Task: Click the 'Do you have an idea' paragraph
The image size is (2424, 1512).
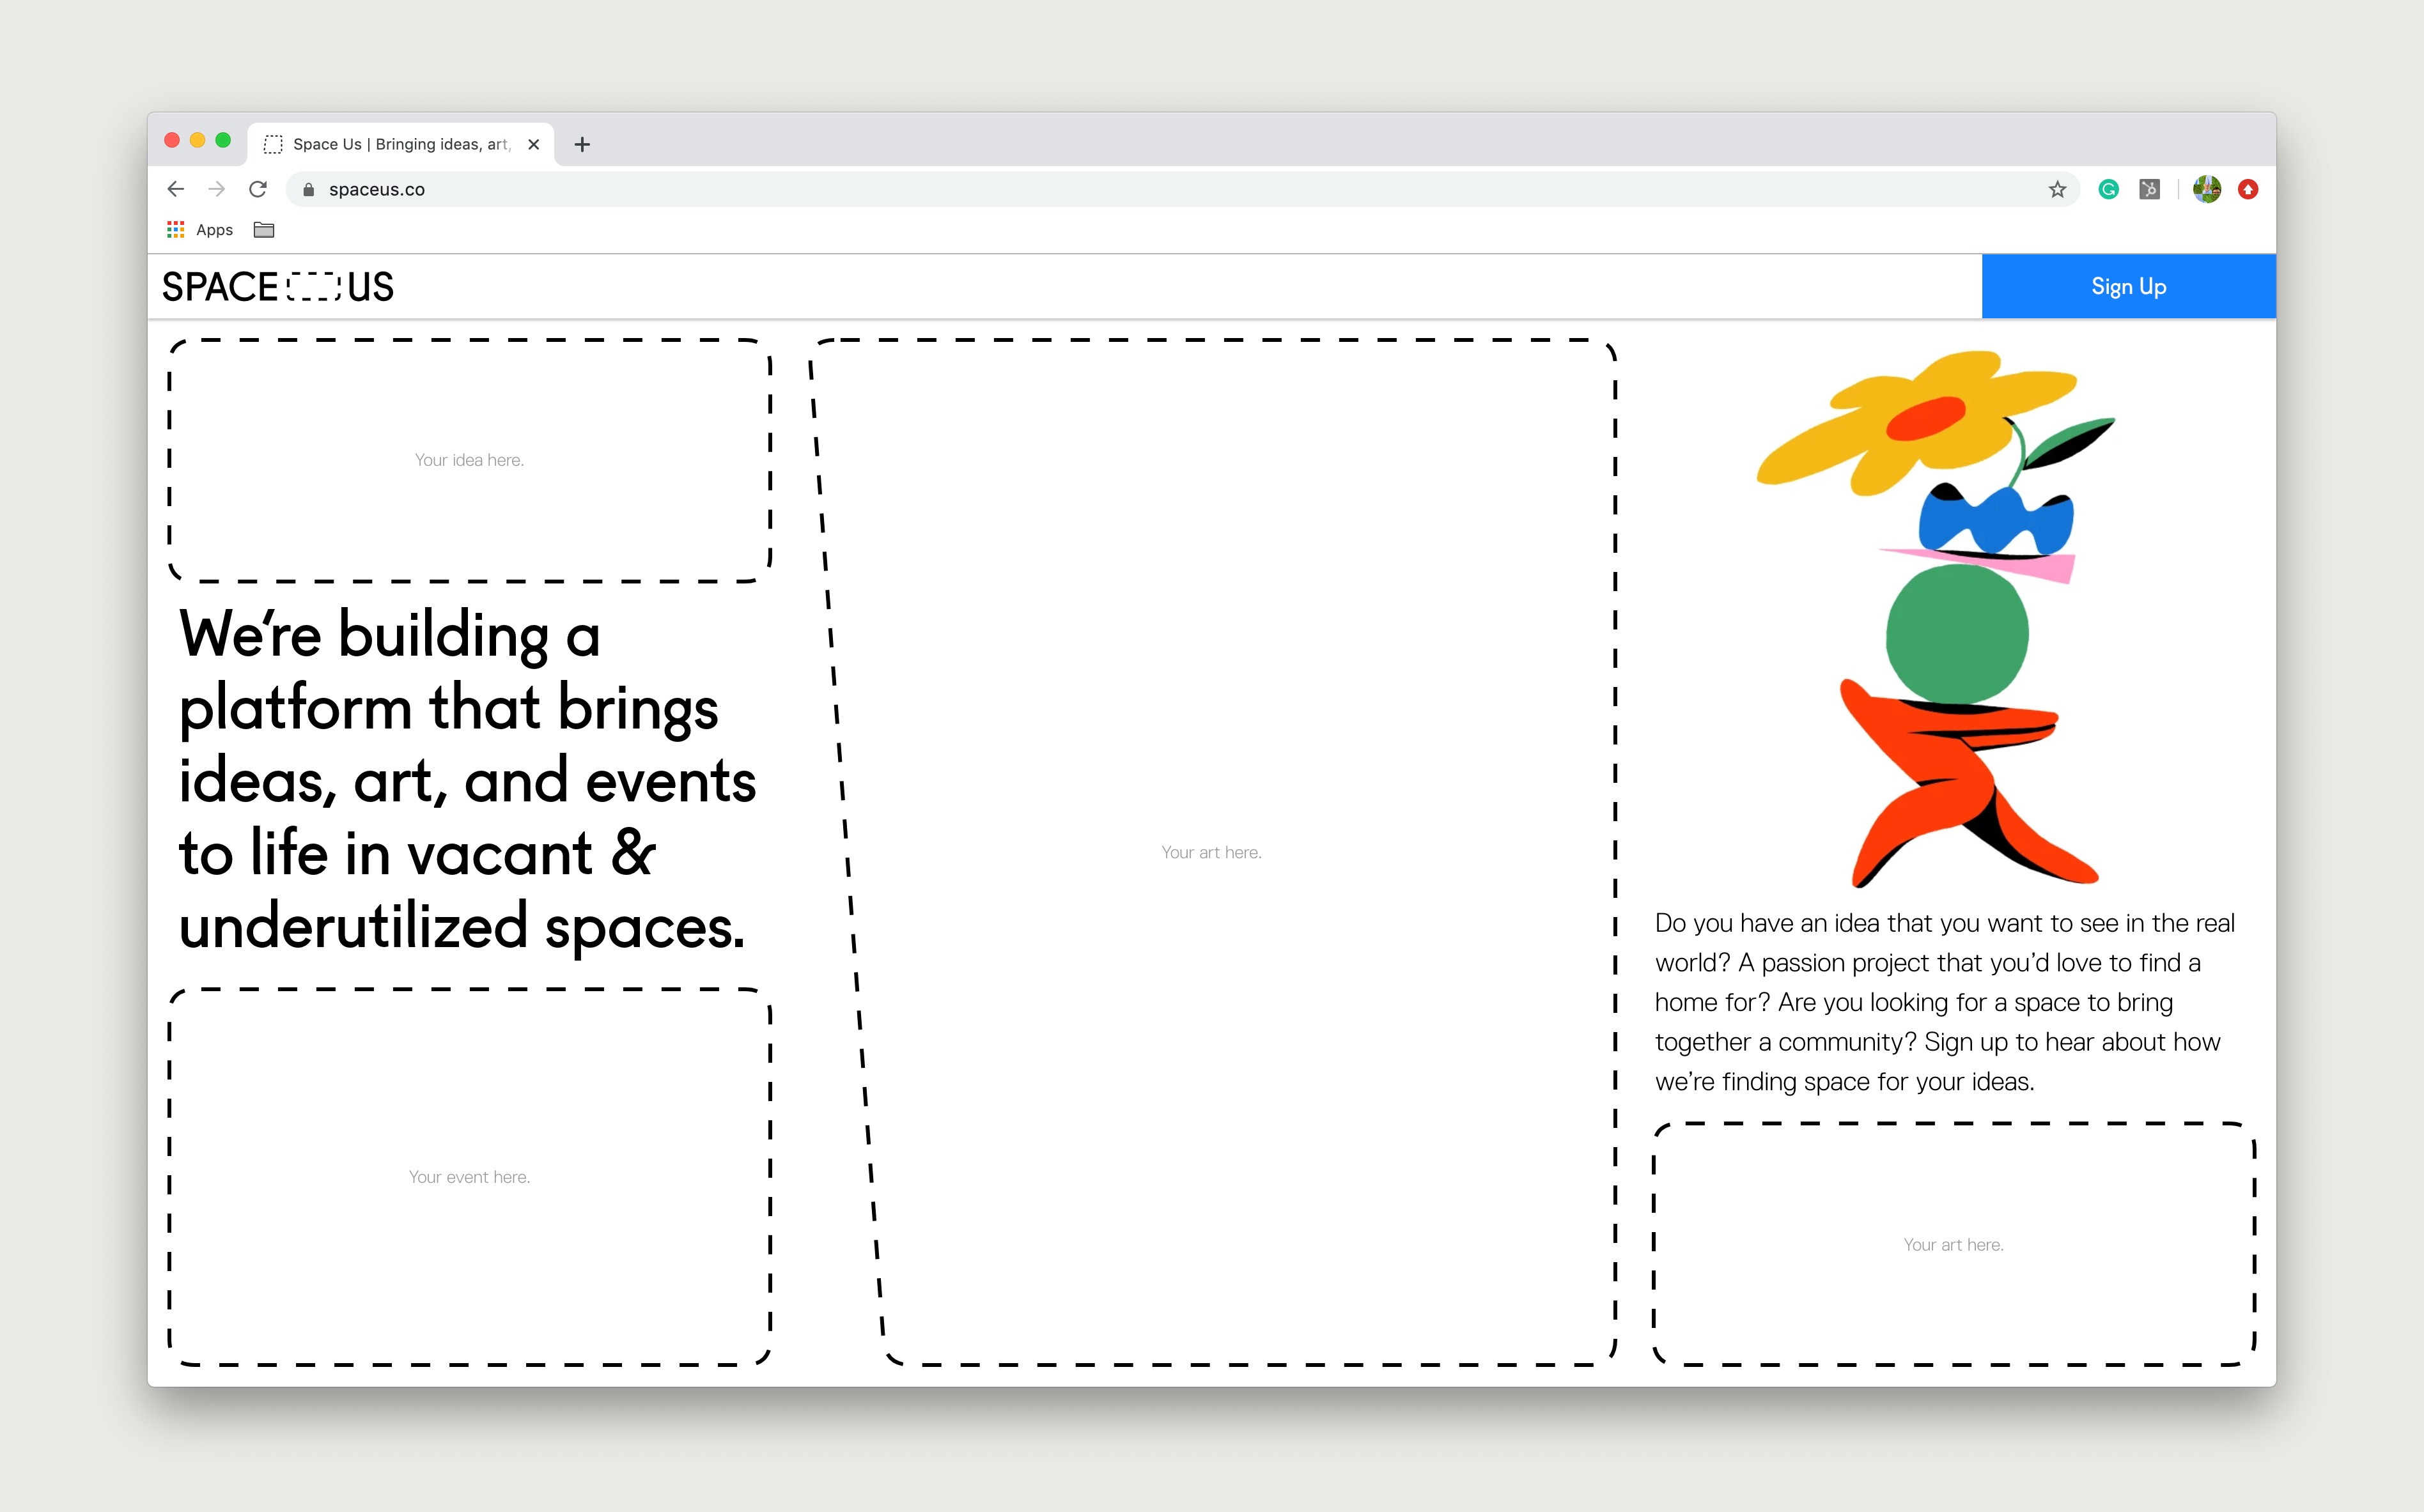Action: pos(1945,1002)
